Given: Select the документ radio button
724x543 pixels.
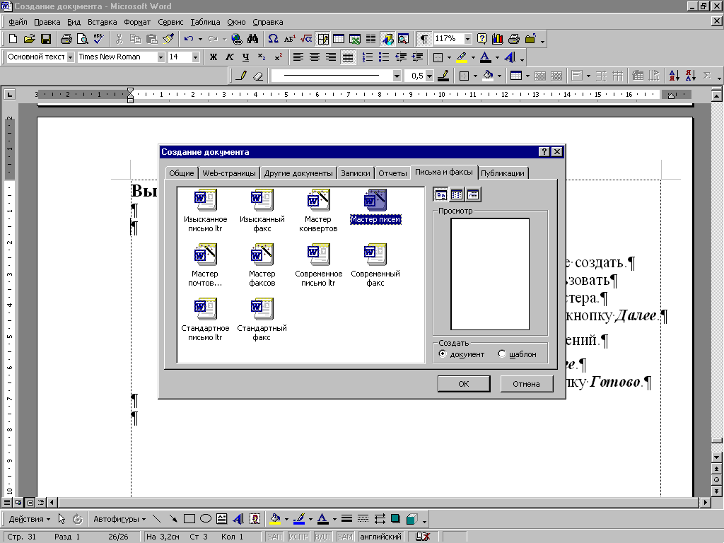Looking at the screenshot, I should pos(443,354).
